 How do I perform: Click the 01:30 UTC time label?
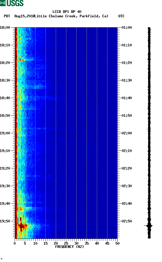pyautogui.click(x=127, y=80)
